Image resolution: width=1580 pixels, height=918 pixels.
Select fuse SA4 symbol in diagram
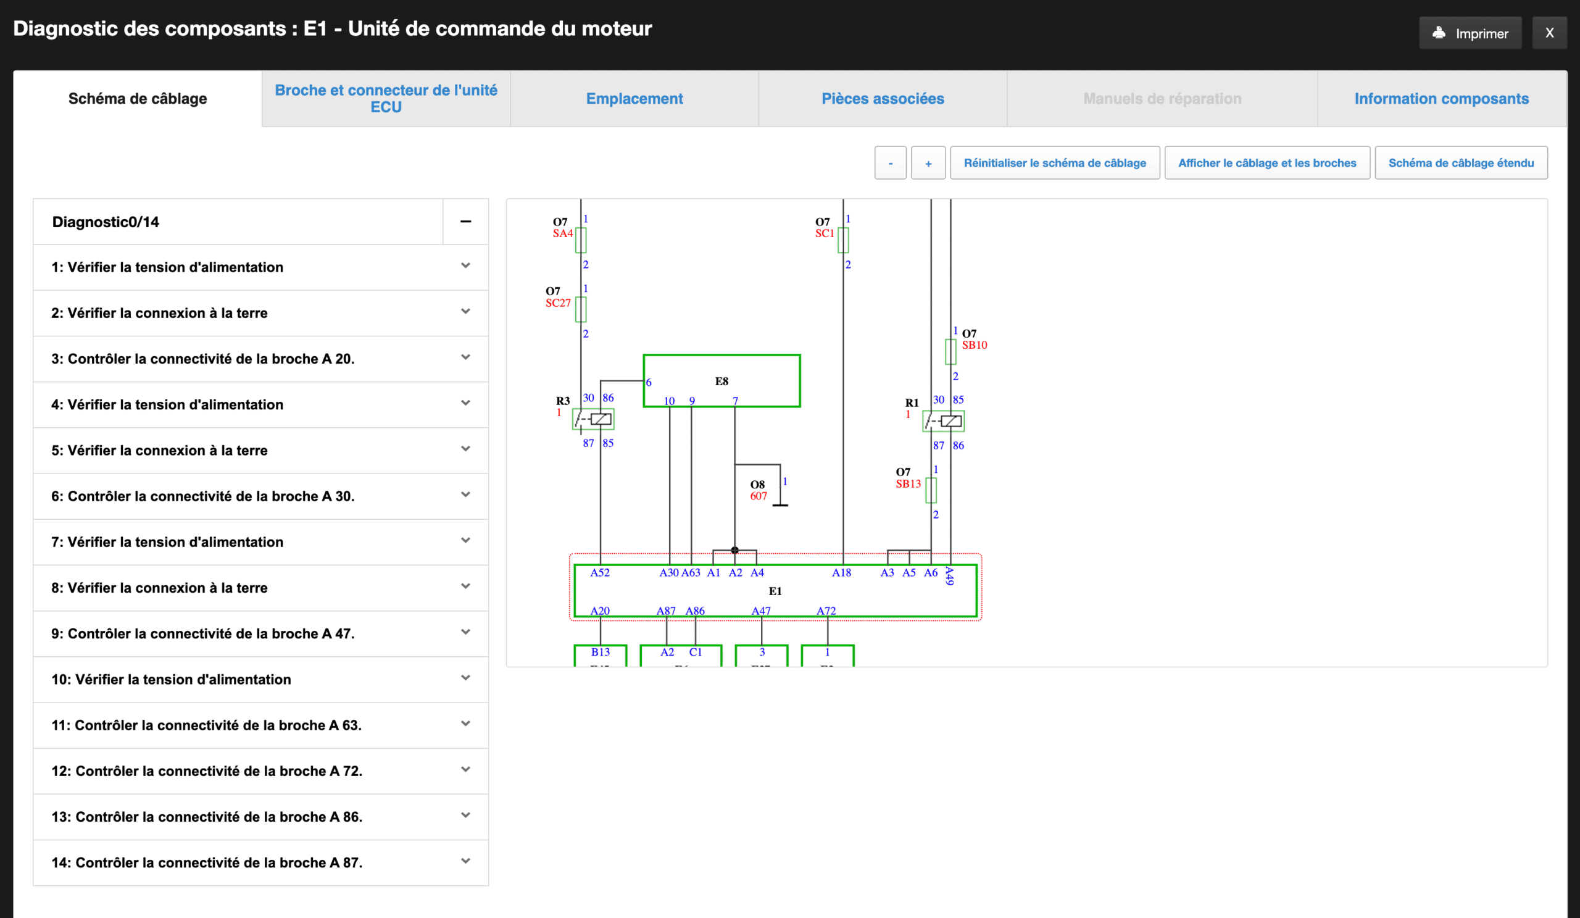(x=581, y=240)
